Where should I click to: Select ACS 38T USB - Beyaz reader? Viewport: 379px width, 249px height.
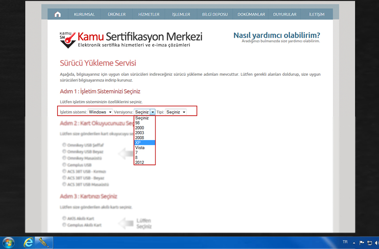64,178
